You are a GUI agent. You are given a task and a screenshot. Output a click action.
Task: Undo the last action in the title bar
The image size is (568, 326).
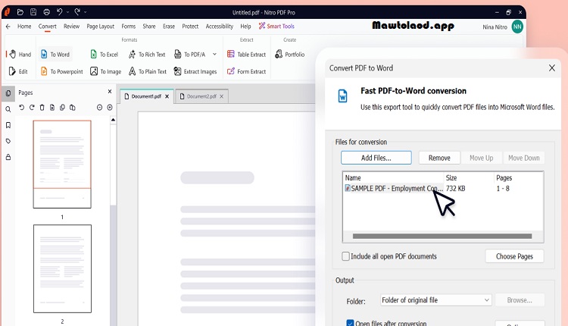pos(59,12)
